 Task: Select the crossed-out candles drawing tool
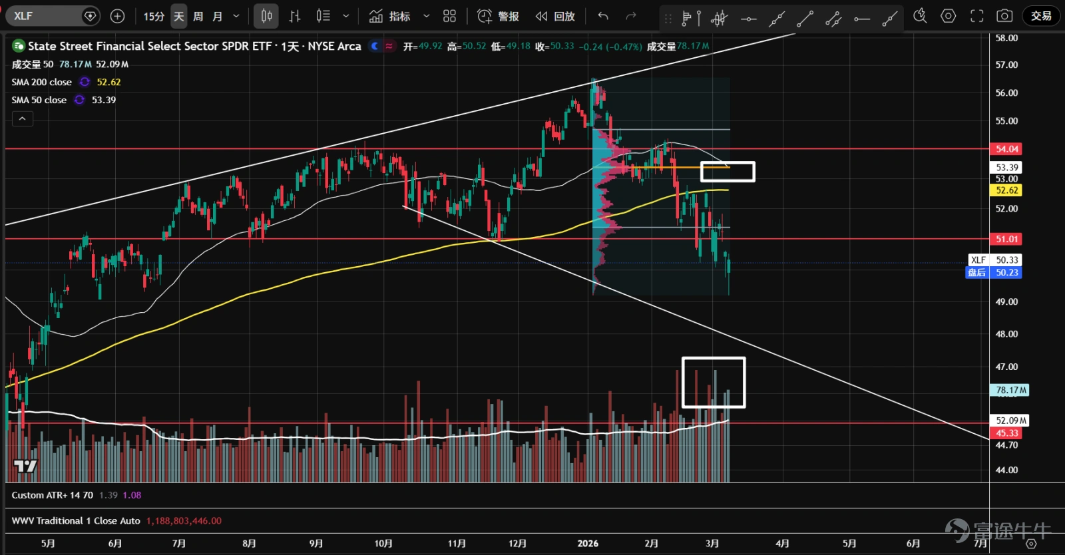(719, 19)
